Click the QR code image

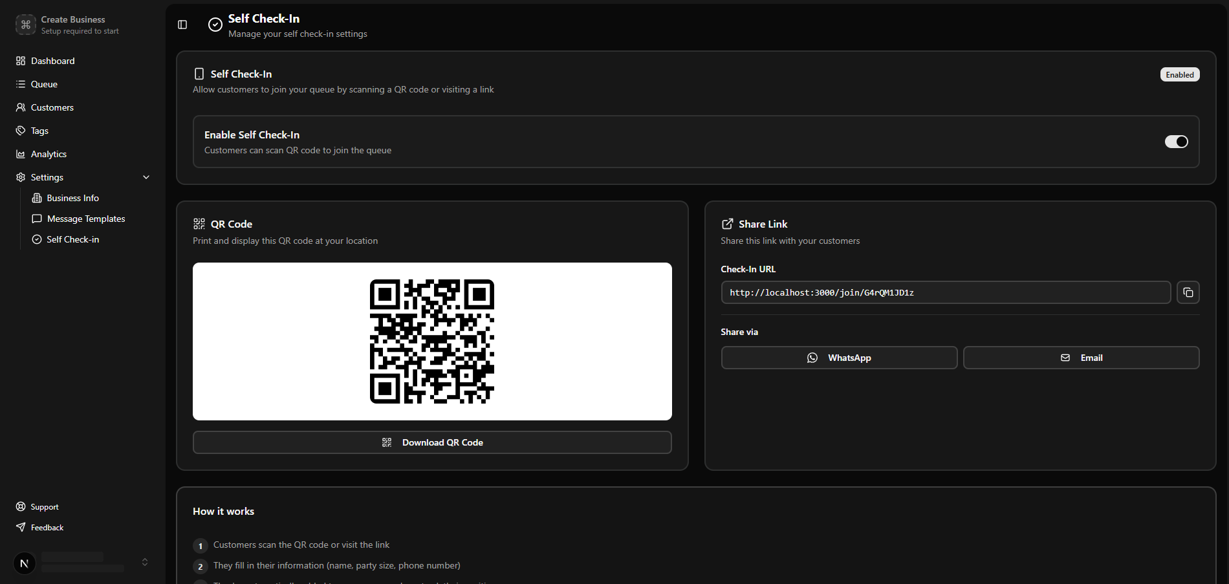tap(432, 341)
